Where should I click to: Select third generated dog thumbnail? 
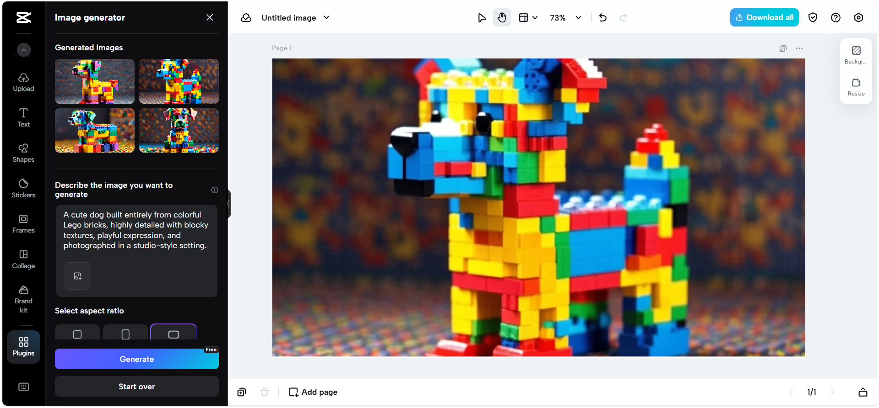tap(95, 130)
